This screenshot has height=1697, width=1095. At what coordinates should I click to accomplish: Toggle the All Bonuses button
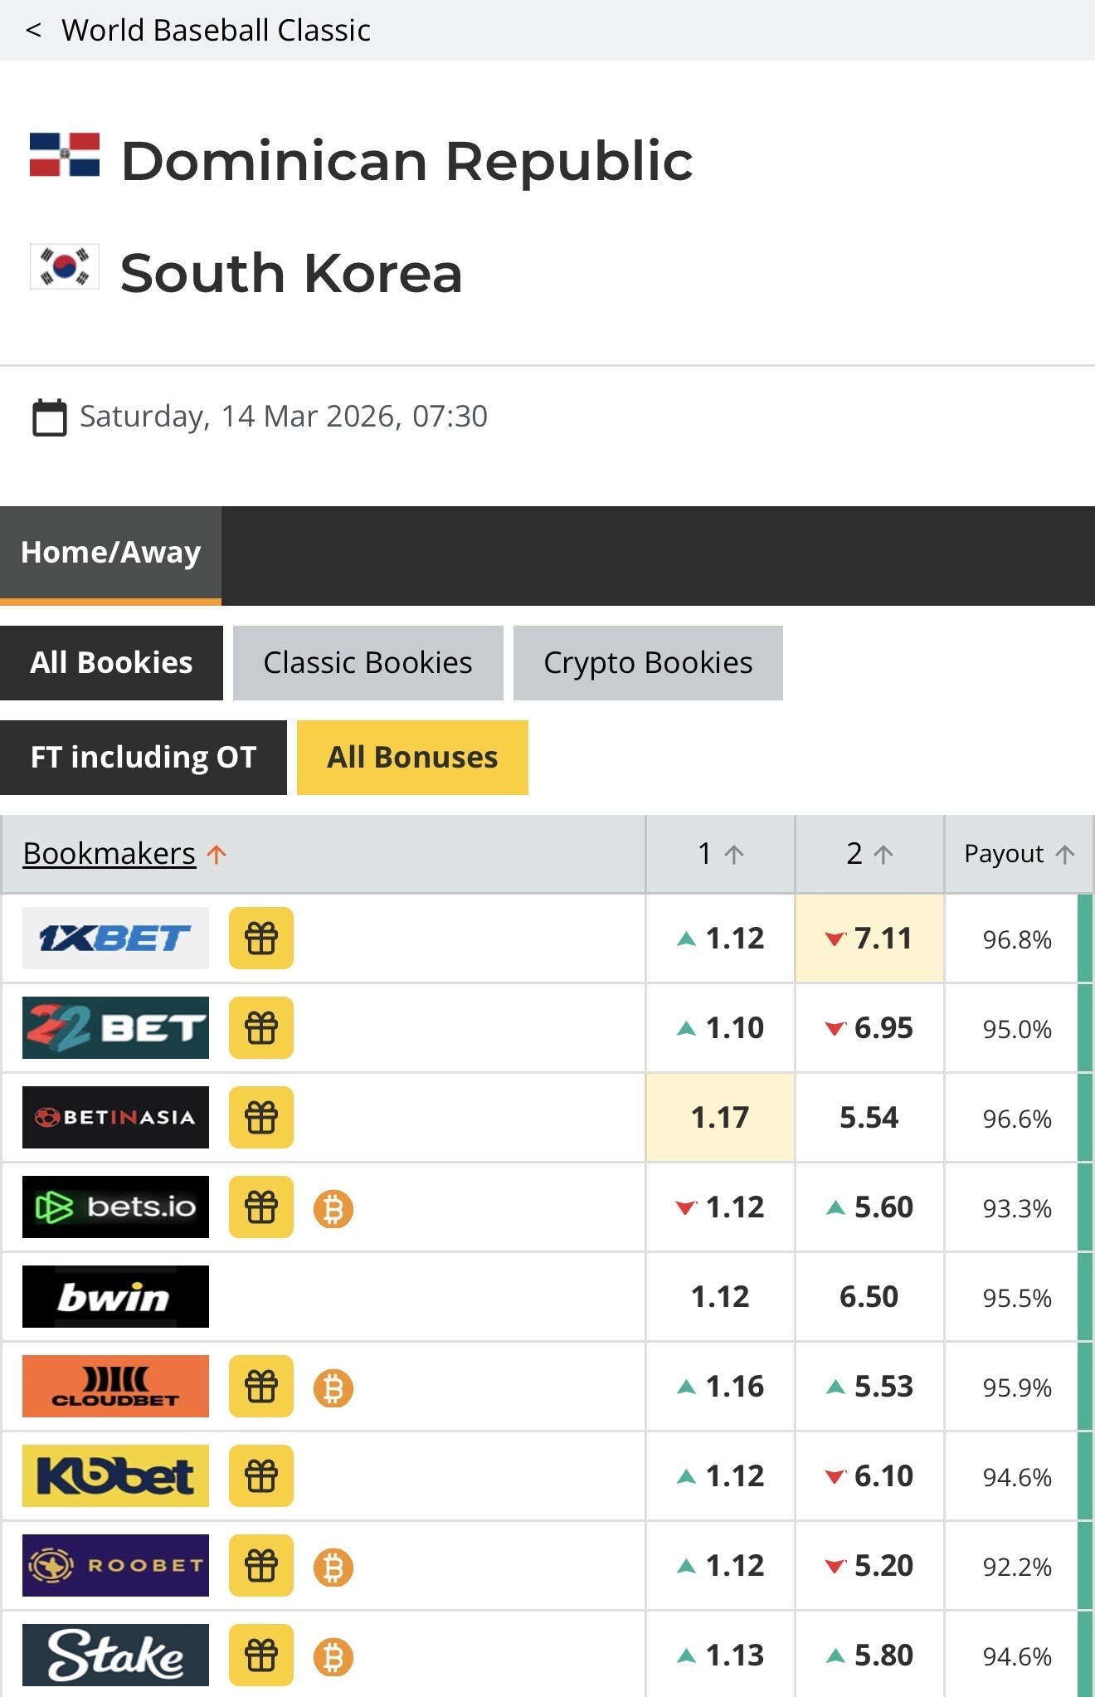(412, 758)
